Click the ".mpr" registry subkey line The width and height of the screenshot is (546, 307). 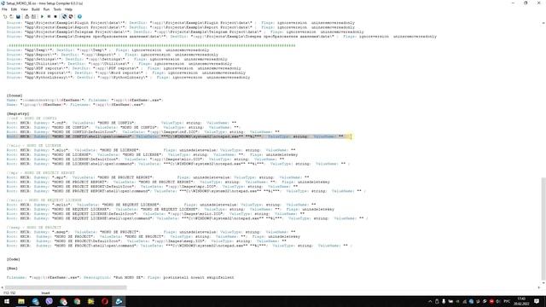[x=158, y=177]
